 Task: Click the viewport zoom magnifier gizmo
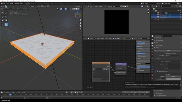tap(80, 20)
